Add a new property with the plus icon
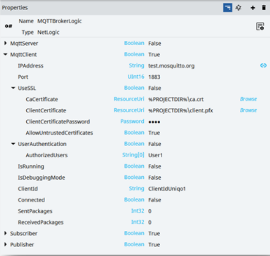The width and height of the screenshot is (270, 256). pos(253,8)
